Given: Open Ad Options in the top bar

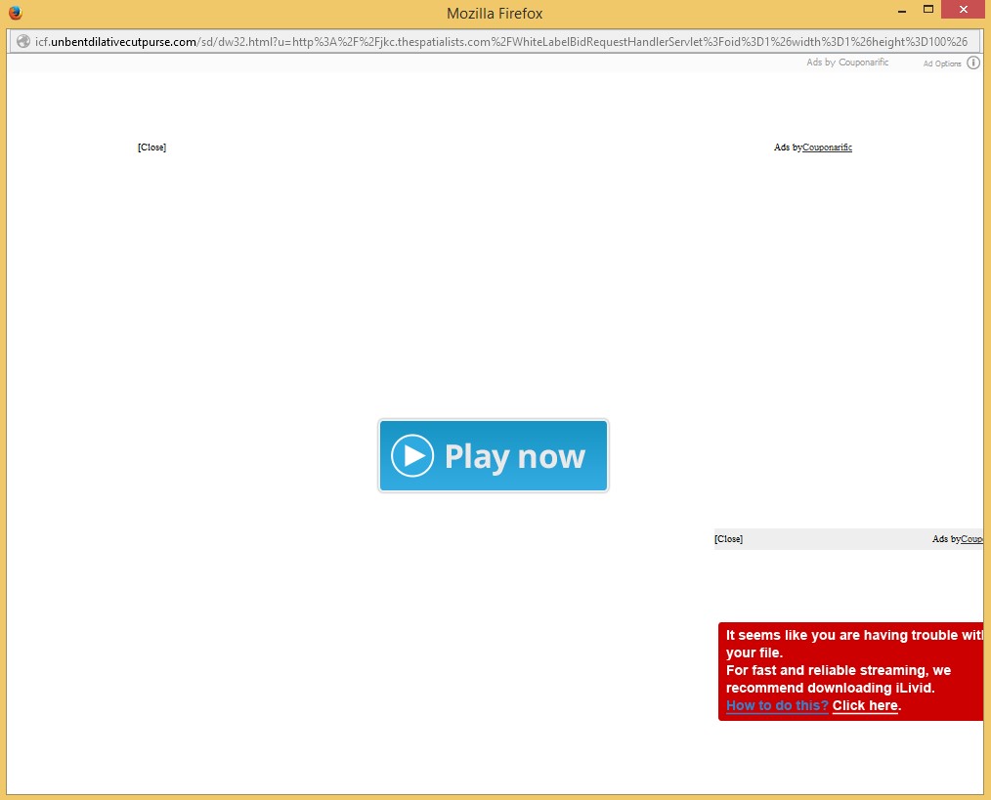Looking at the screenshot, I should (942, 63).
